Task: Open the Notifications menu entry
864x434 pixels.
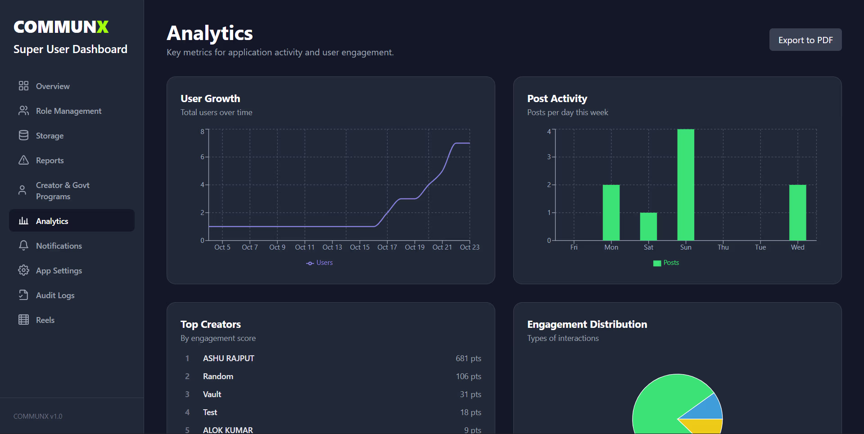Action: pos(58,246)
